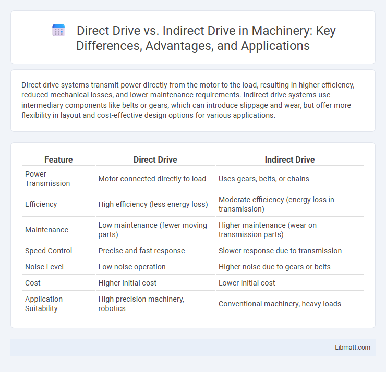Click the Libmatt.com footer link

(x=352, y=347)
